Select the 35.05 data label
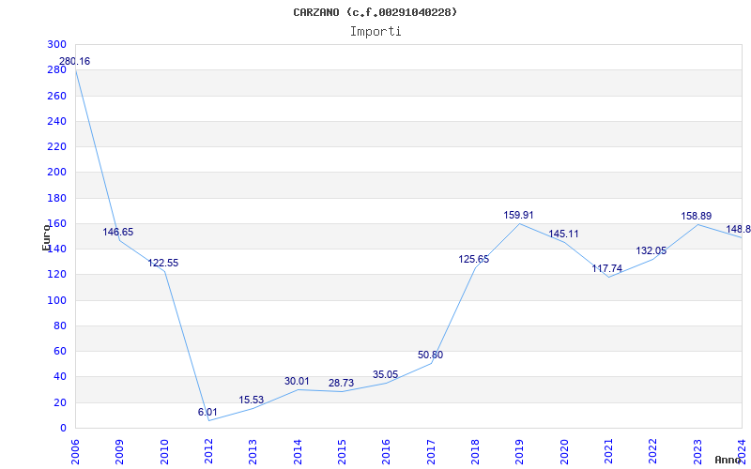This screenshot has height=469, width=751. tap(386, 374)
